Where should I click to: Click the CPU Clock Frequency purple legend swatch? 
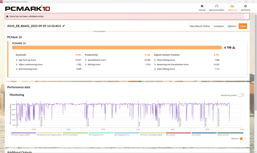pos(24,133)
